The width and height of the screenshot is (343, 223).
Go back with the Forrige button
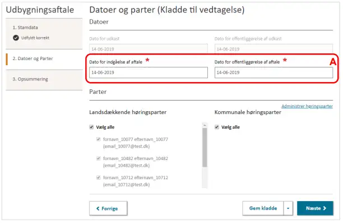108,208
